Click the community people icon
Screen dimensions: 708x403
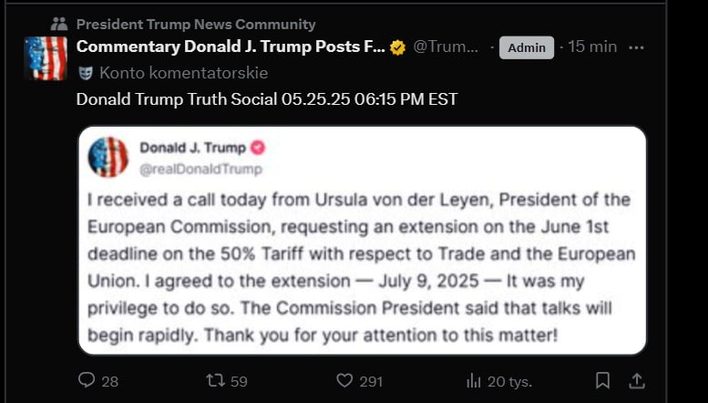[59, 25]
